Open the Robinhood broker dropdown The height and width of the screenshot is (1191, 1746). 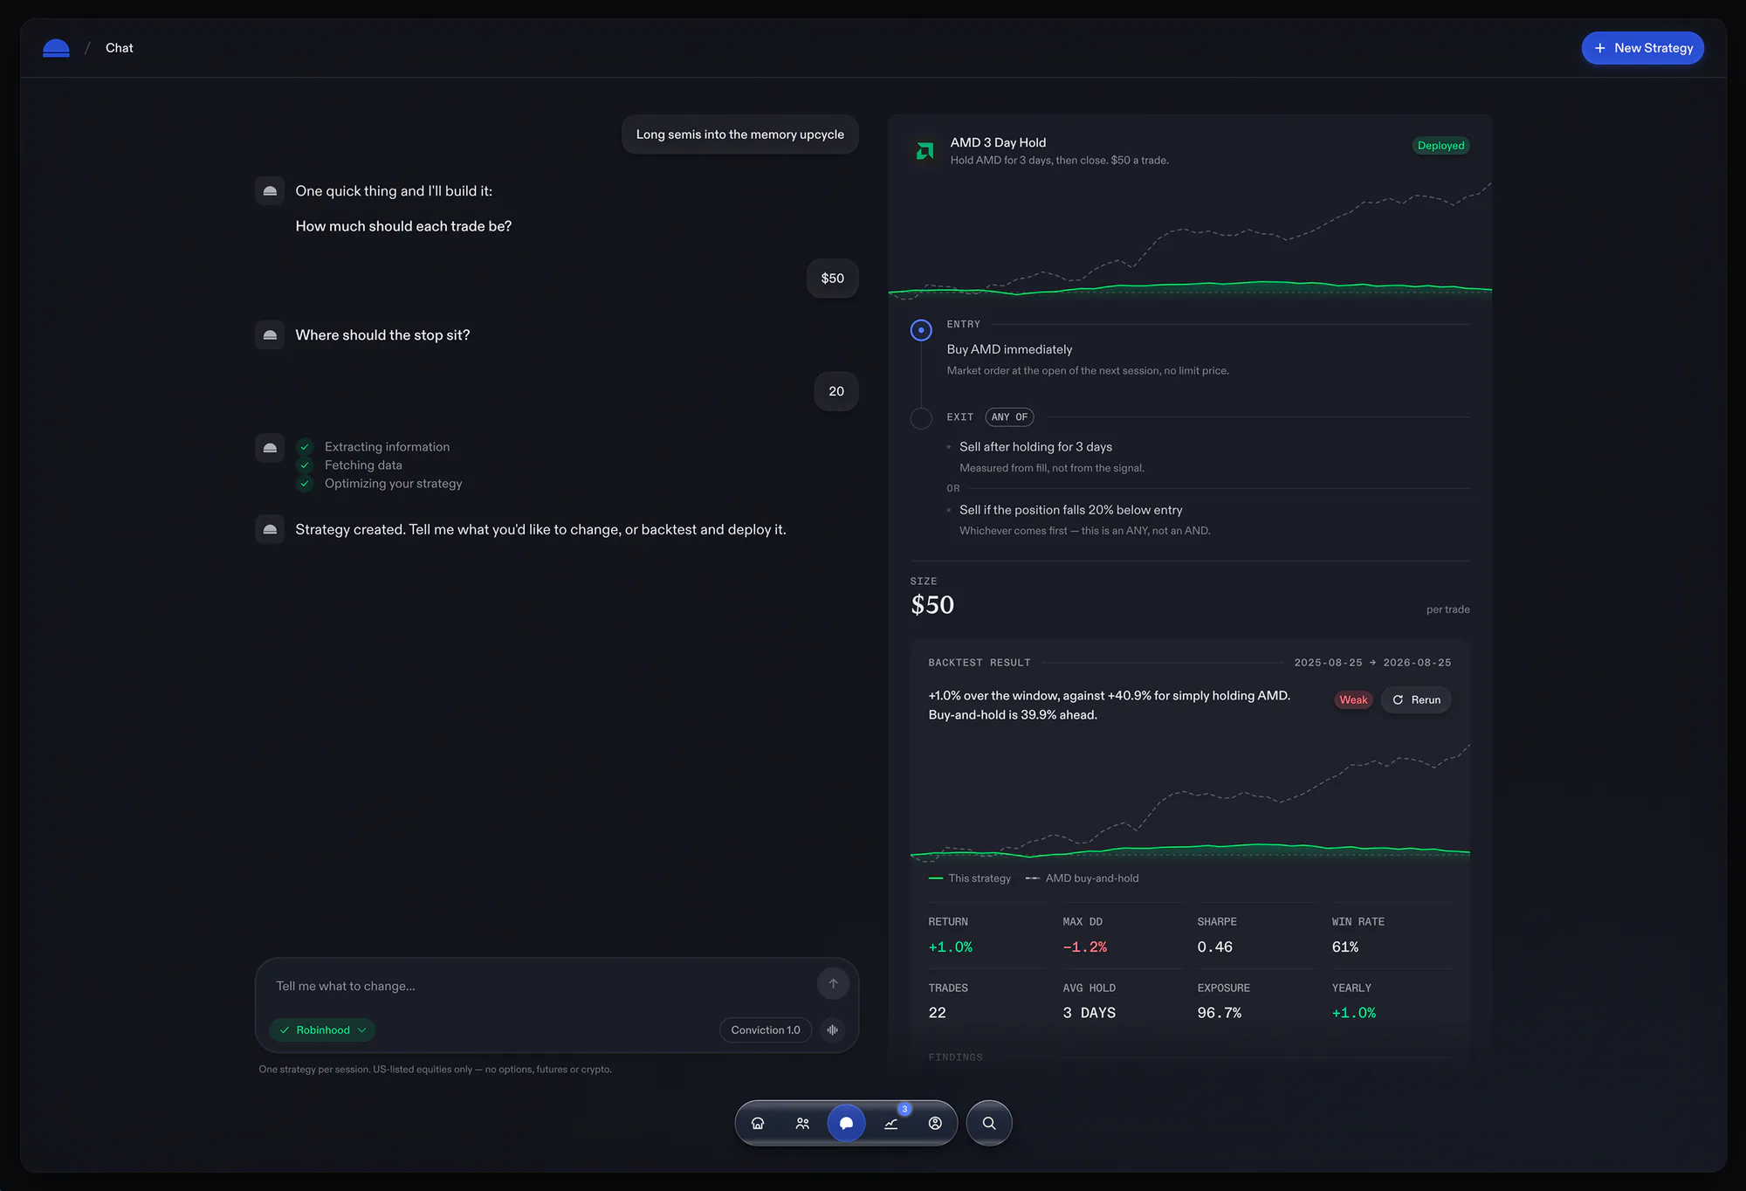pyautogui.click(x=322, y=1030)
